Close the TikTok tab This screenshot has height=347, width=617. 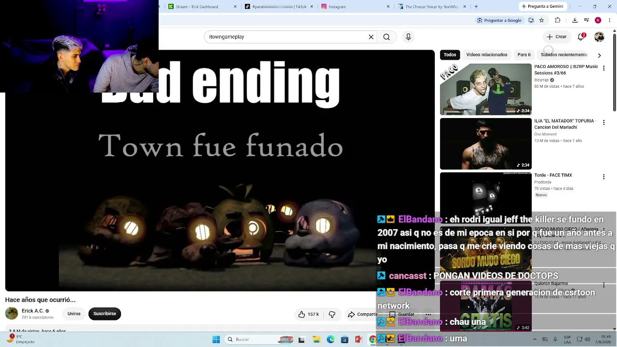312,7
